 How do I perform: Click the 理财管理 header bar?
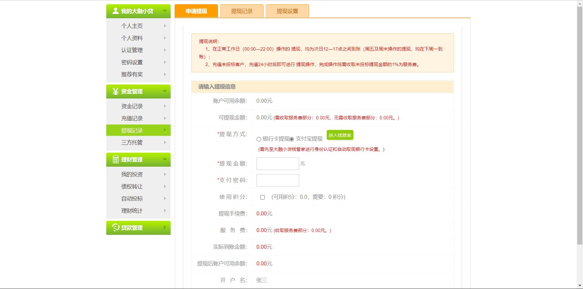(x=138, y=160)
